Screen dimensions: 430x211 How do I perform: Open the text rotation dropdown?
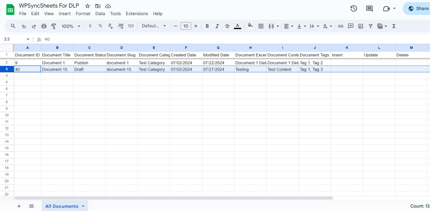tap(327, 26)
